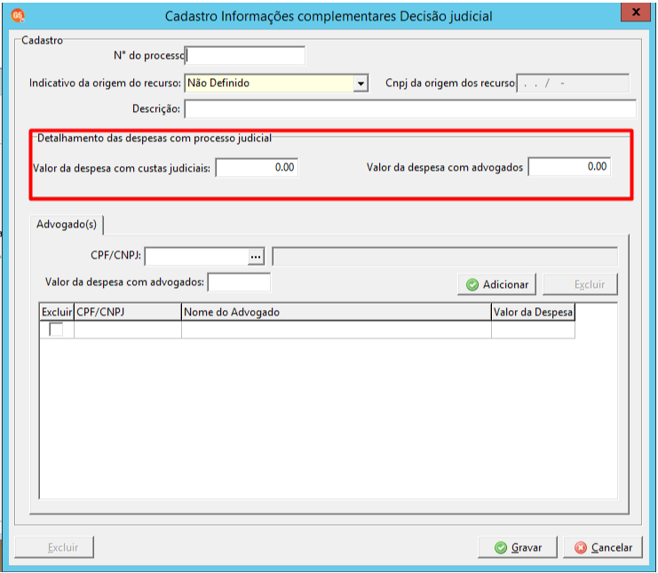Click the red X icon on Cancelar
This screenshot has height=573, width=658.
tap(581, 548)
